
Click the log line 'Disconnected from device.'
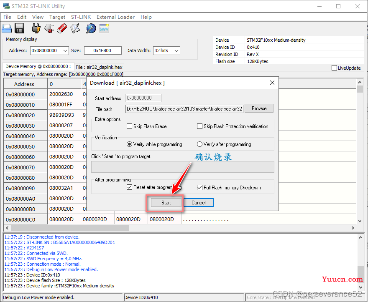(42, 237)
